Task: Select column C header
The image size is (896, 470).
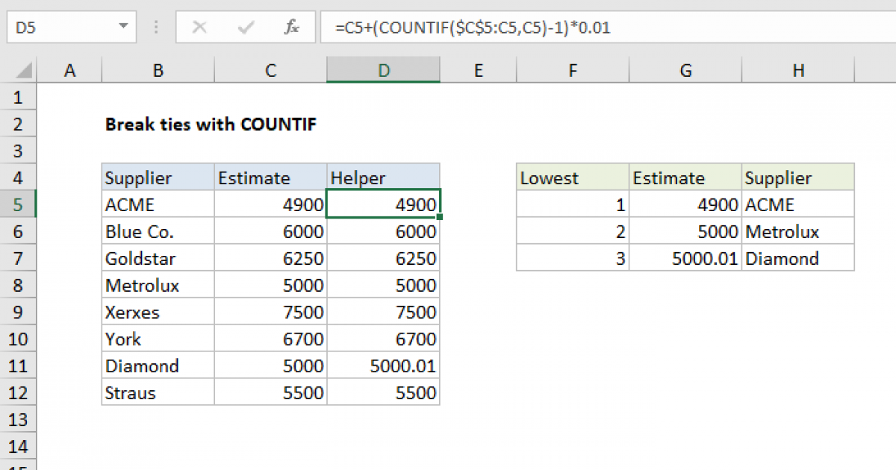Action: click(x=270, y=71)
